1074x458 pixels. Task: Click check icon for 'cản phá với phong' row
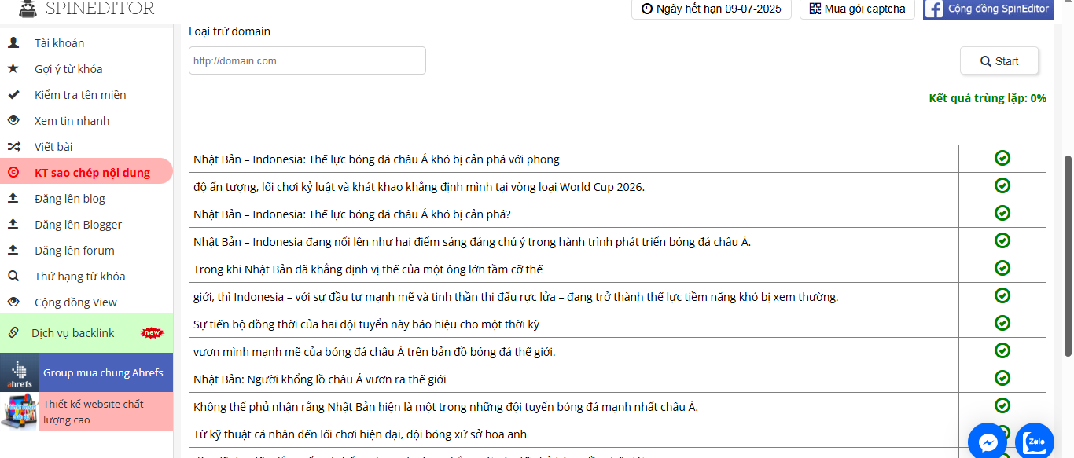tap(1002, 159)
